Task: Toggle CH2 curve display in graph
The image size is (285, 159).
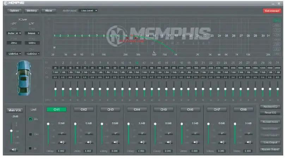Action: [277, 25]
